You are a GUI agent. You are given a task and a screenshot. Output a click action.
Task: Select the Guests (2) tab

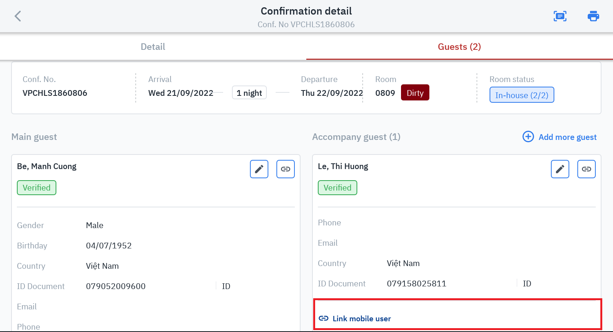[x=459, y=47]
